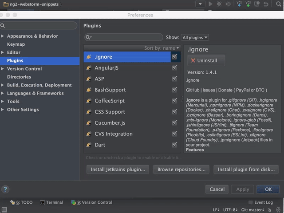Viewport: 284px width, 213px height.
Task: Click the Cucumber.js plugin icon
Action: [89, 123]
